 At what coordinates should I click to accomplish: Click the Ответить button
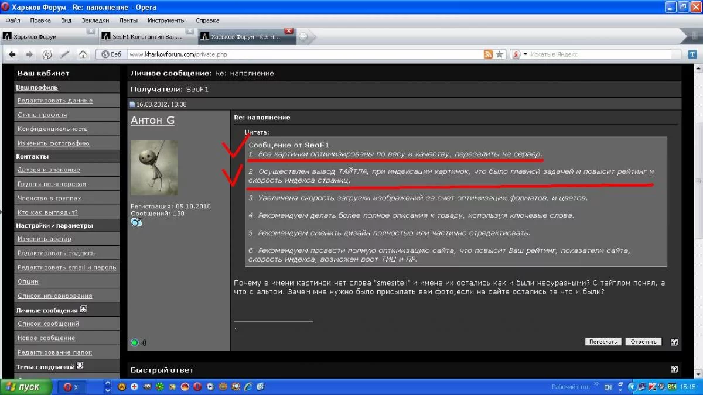pyautogui.click(x=643, y=342)
